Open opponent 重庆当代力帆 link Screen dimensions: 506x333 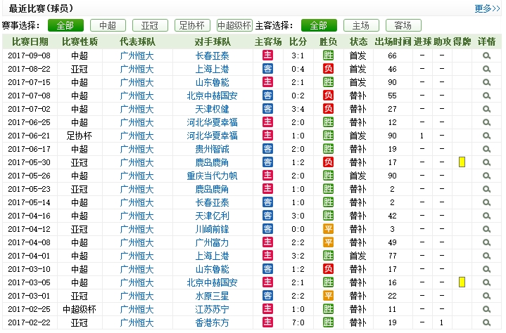[213, 176]
